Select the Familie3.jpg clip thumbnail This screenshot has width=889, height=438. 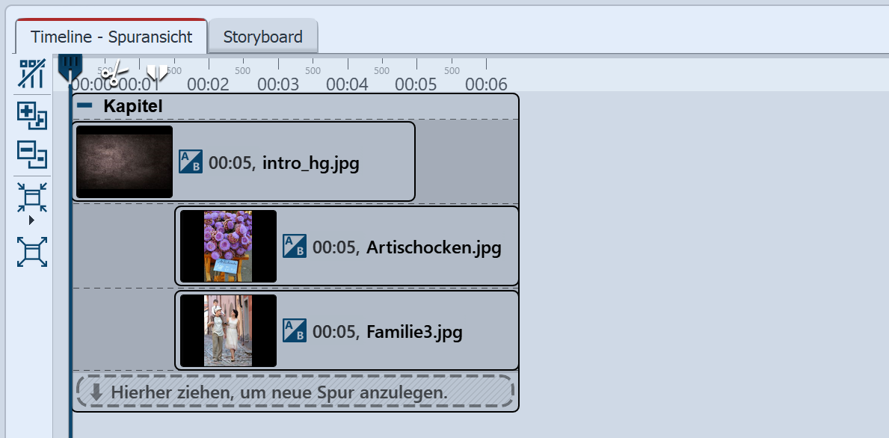click(227, 330)
